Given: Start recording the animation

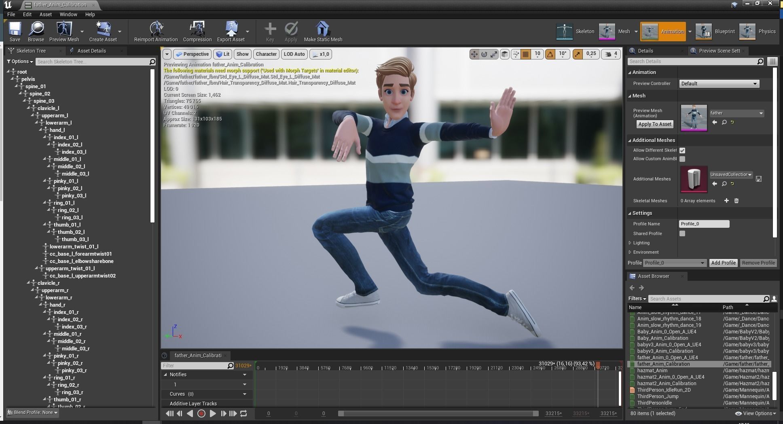Looking at the screenshot, I should click(201, 413).
